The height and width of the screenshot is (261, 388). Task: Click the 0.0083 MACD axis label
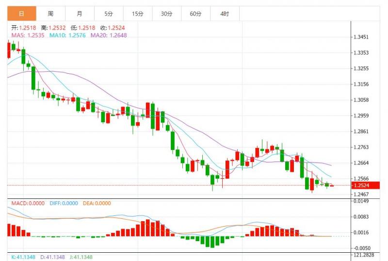361,217
